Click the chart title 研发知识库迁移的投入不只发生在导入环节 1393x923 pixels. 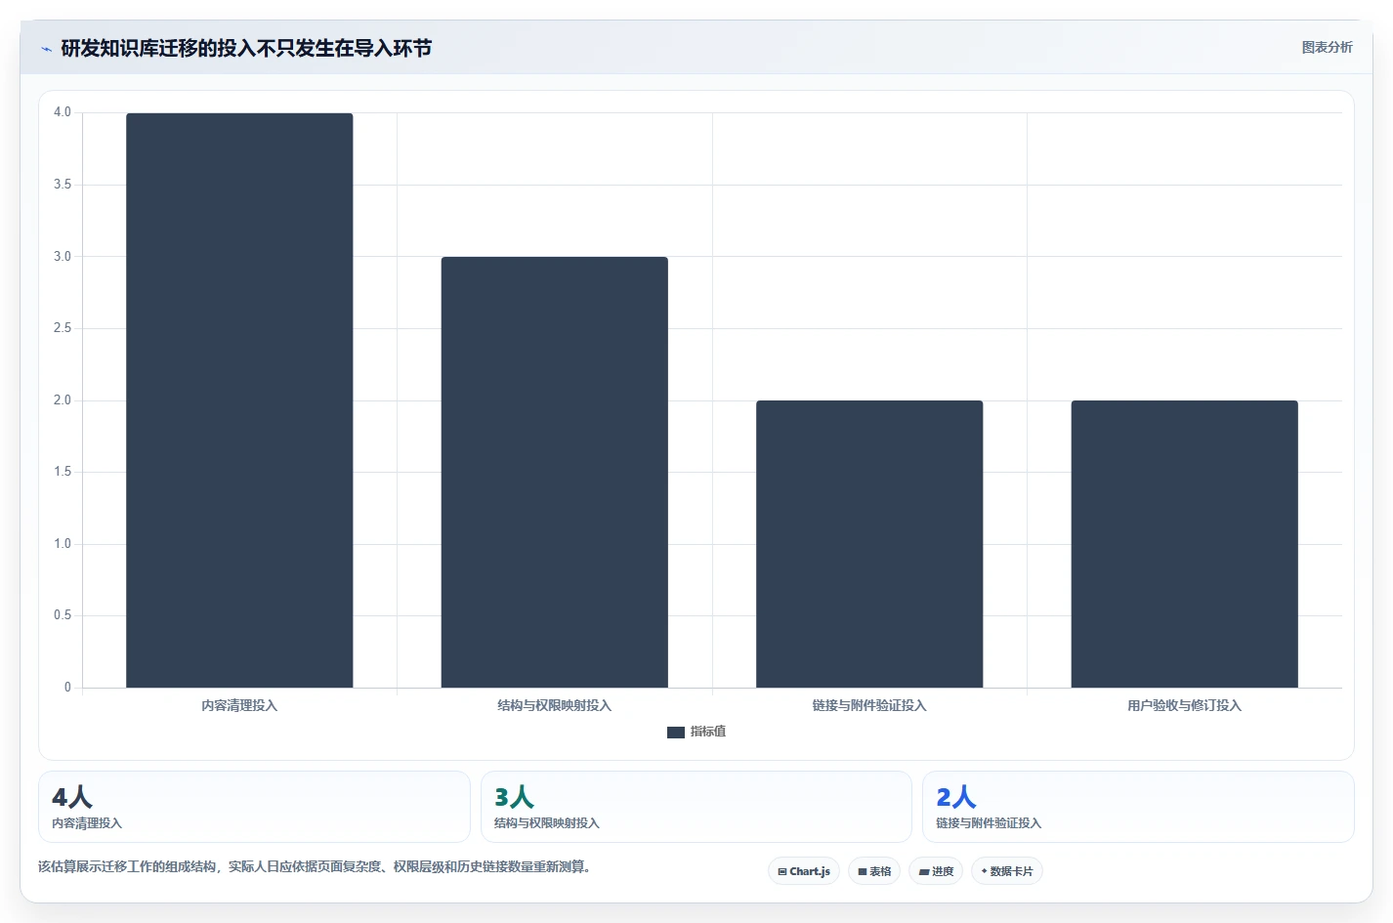pos(246,48)
